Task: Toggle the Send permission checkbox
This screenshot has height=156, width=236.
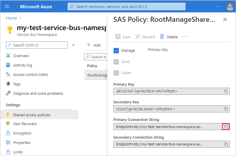Action: point(116,62)
